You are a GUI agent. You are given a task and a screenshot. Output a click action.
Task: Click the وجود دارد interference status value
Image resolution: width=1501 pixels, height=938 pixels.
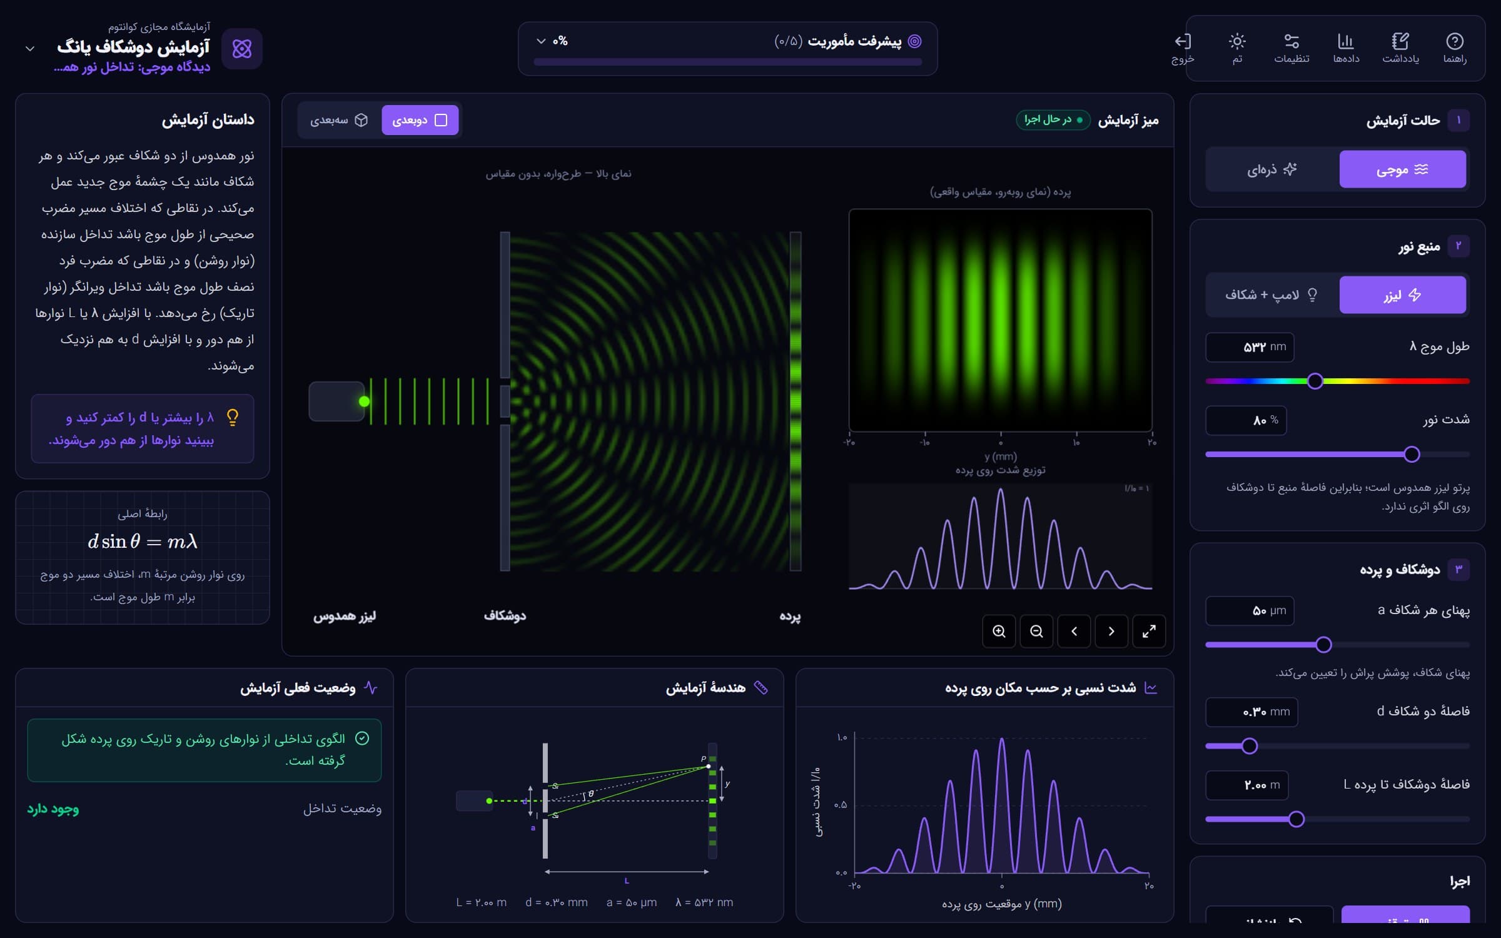[53, 809]
